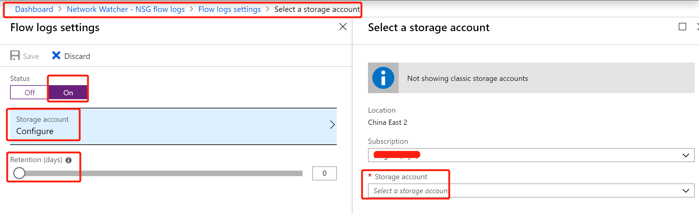The width and height of the screenshot is (699, 214).
Task: Turn flow logs status Off
Action: pyautogui.click(x=29, y=92)
